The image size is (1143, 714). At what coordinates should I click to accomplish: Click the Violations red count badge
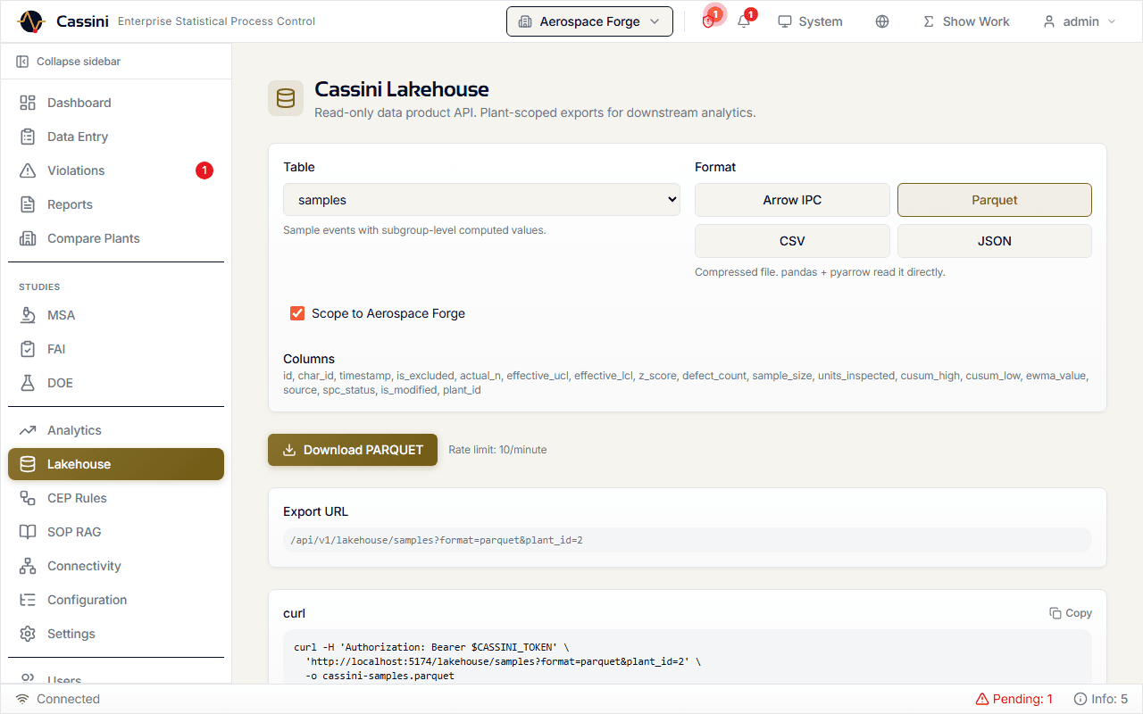pos(204,170)
